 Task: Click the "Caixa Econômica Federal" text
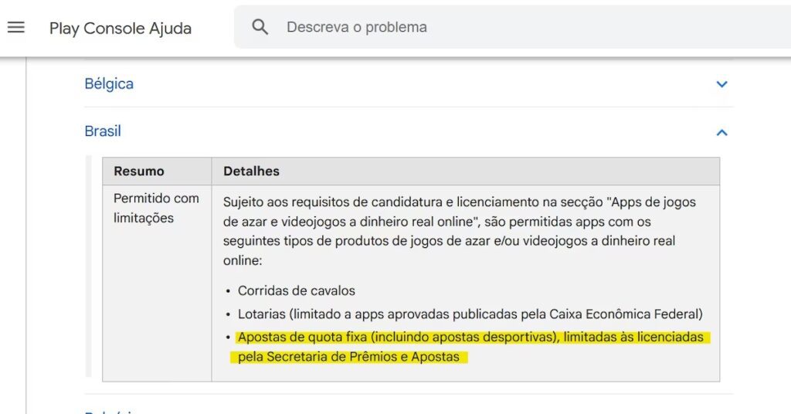[x=626, y=314]
